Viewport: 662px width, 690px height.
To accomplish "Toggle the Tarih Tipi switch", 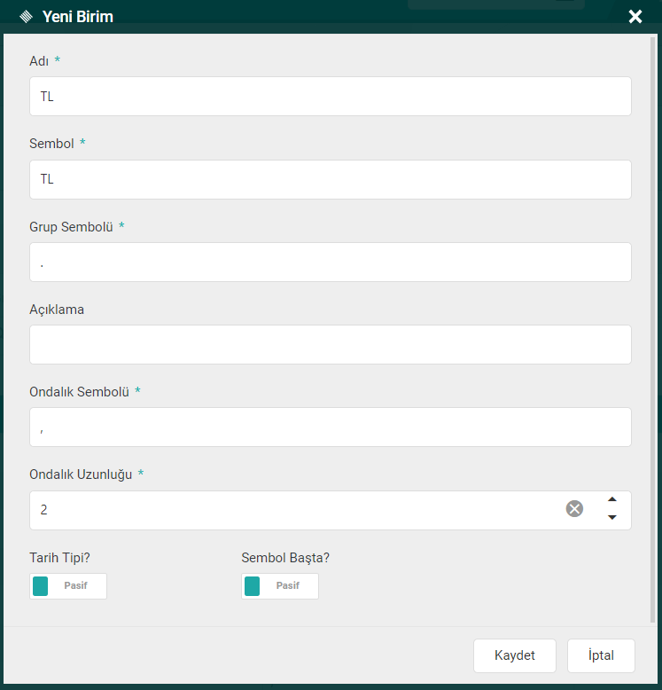I will click(x=68, y=586).
